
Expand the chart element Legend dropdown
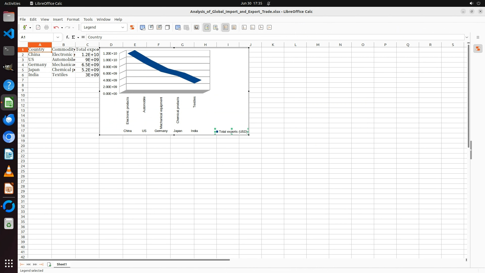[x=123, y=28]
